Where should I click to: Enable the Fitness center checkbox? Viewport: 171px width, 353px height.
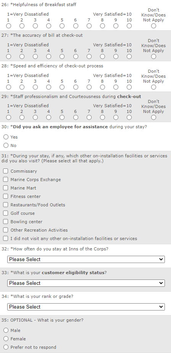point(6,196)
